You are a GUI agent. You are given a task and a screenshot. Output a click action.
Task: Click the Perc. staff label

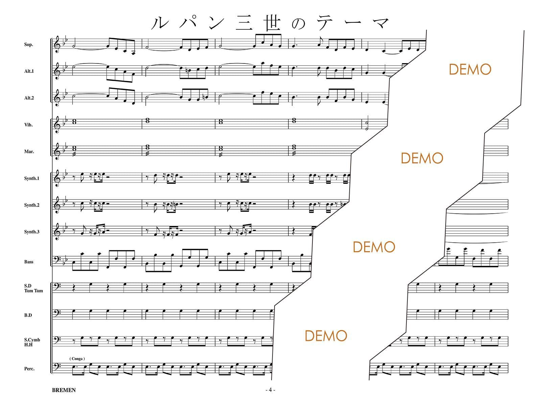[x=29, y=369]
